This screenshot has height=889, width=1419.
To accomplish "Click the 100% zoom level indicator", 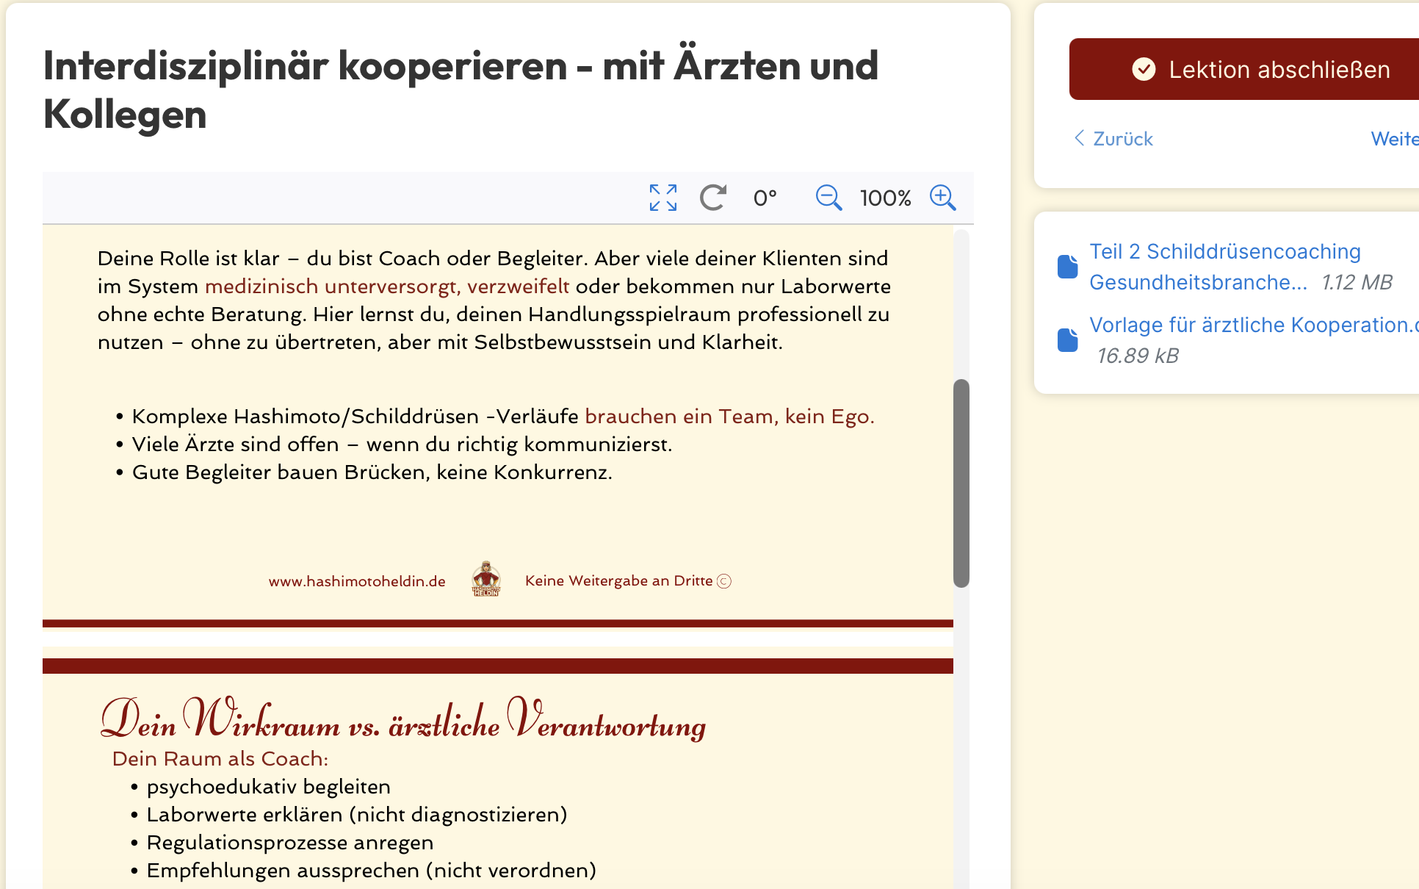I will (885, 198).
